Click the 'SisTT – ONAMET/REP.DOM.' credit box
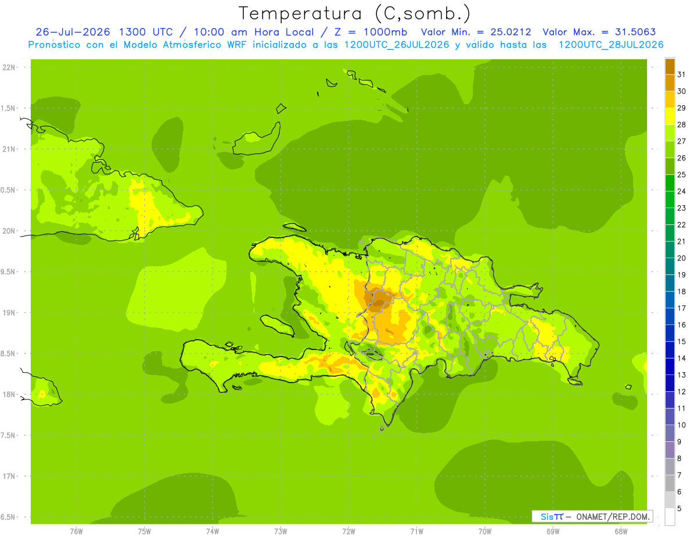Screen dimensions: 697x539 592,516
